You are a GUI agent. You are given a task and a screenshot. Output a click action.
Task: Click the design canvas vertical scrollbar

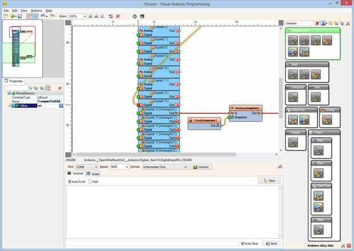click(281, 89)
